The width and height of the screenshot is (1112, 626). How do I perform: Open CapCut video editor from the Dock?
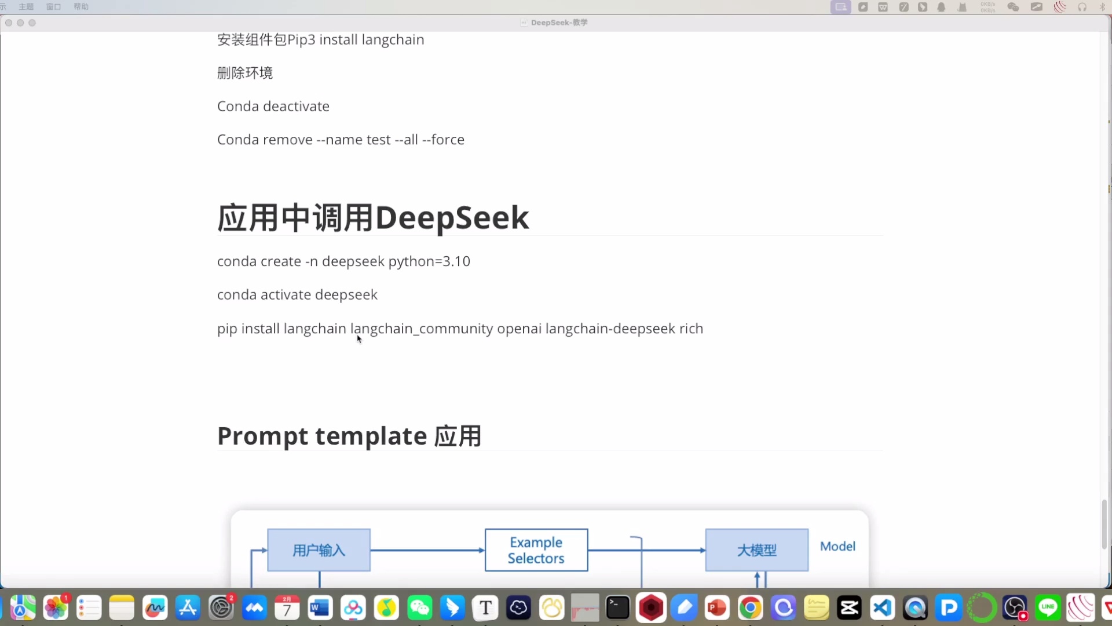(x=848, y=607)
